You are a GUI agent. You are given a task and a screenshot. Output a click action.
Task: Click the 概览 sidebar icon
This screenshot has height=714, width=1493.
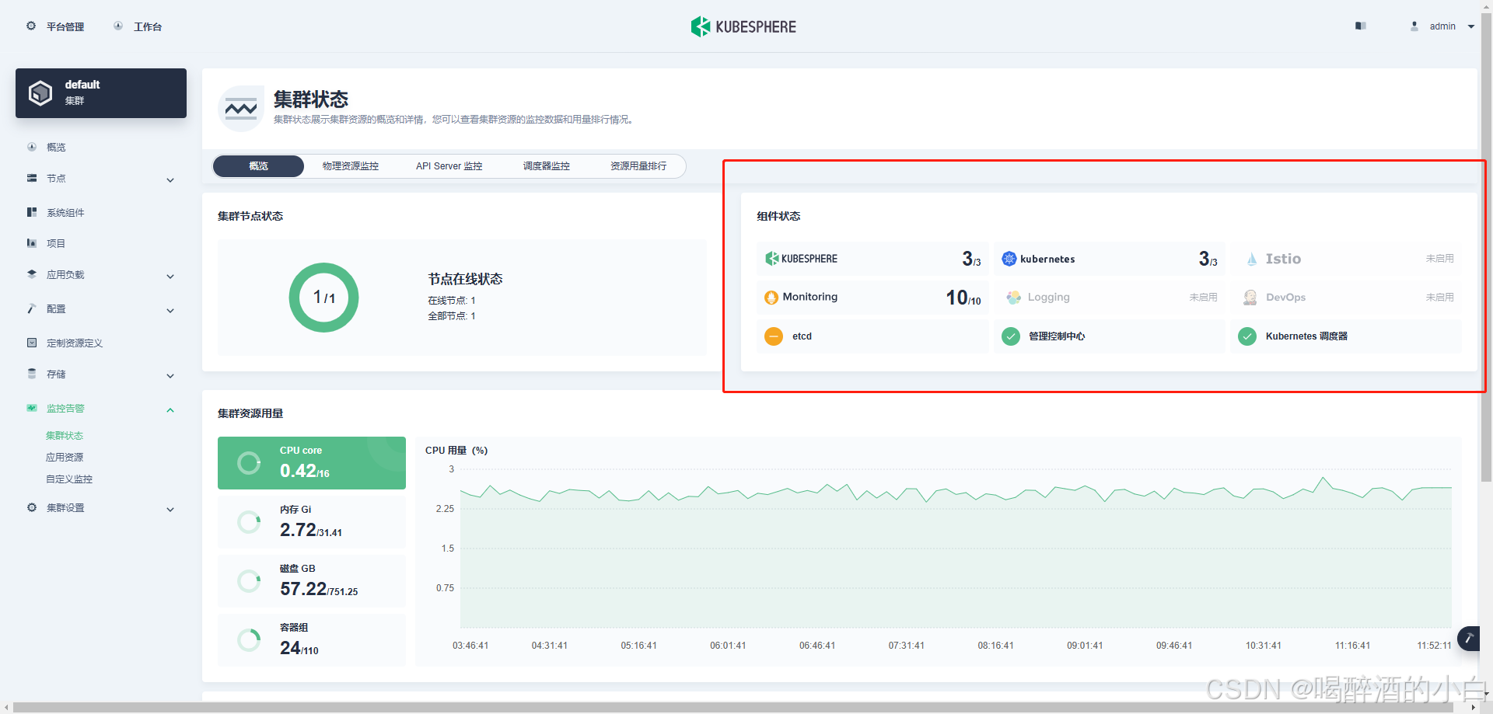(32, 147)
